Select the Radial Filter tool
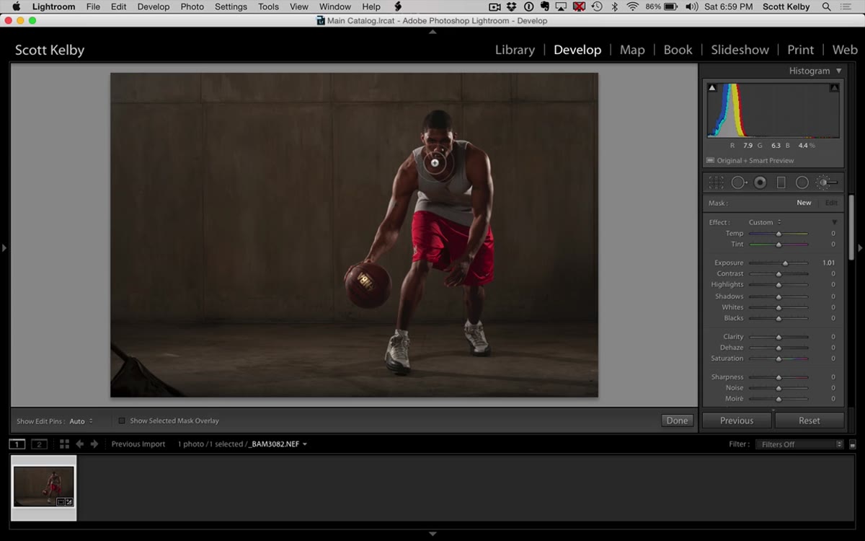The image size is (865, 541). (802, 182)
